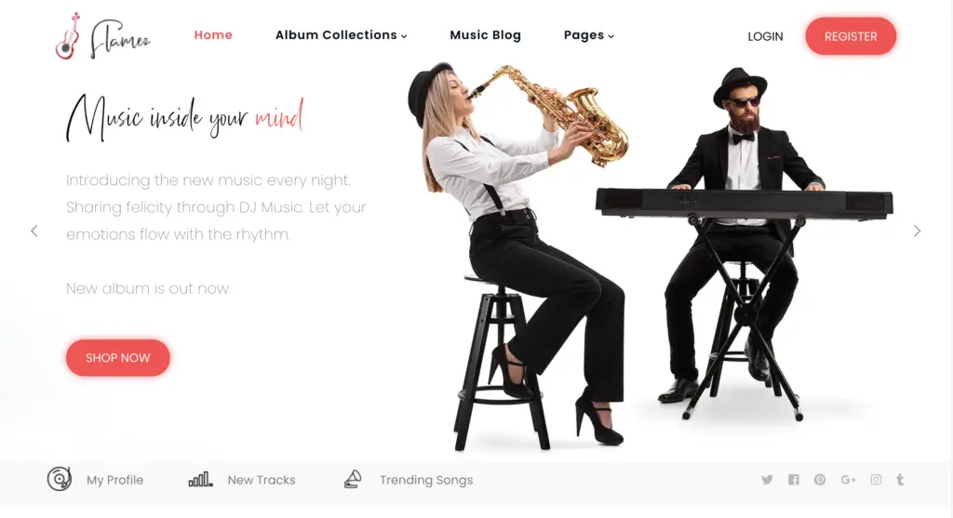Open the LOGIN link
Screen dimensions: 953x518
pyautogui.click(x=765, y=36)
